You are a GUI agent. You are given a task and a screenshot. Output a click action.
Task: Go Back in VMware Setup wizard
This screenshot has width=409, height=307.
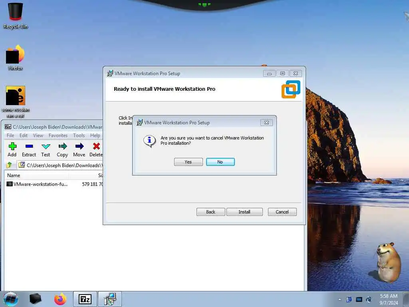pyautogui.click(x=211, y=212)
